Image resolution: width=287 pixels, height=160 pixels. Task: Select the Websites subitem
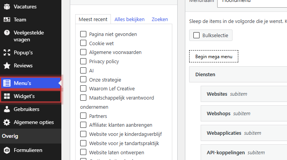click(244, 94)
